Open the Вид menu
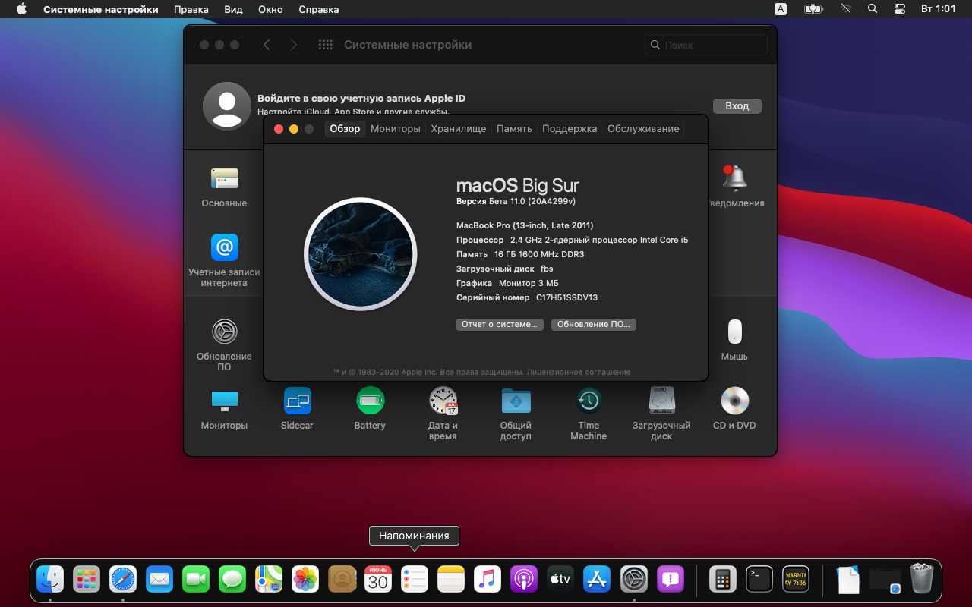The image size is (972, 607). tap(234, 9)
